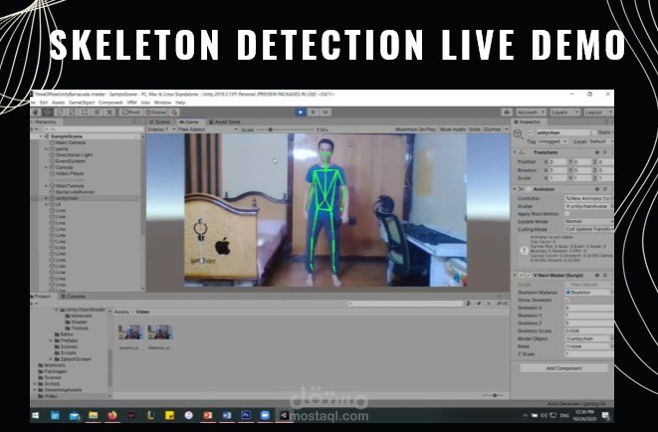Open the Account dropdown
This screenshot has height=432, width=658.
click(x=531, y=112)
